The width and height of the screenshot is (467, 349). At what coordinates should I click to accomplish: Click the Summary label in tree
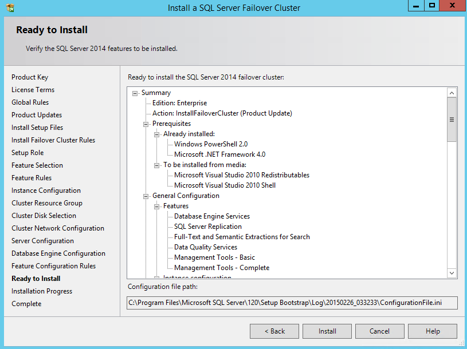click(x=156, y=93)
